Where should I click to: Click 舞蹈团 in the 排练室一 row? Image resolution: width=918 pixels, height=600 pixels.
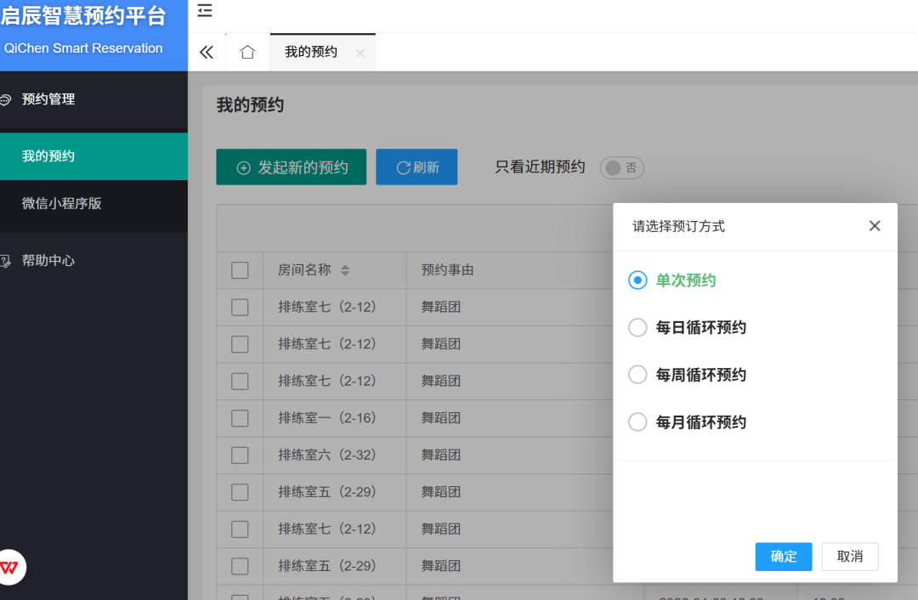(x=441, y=418)
